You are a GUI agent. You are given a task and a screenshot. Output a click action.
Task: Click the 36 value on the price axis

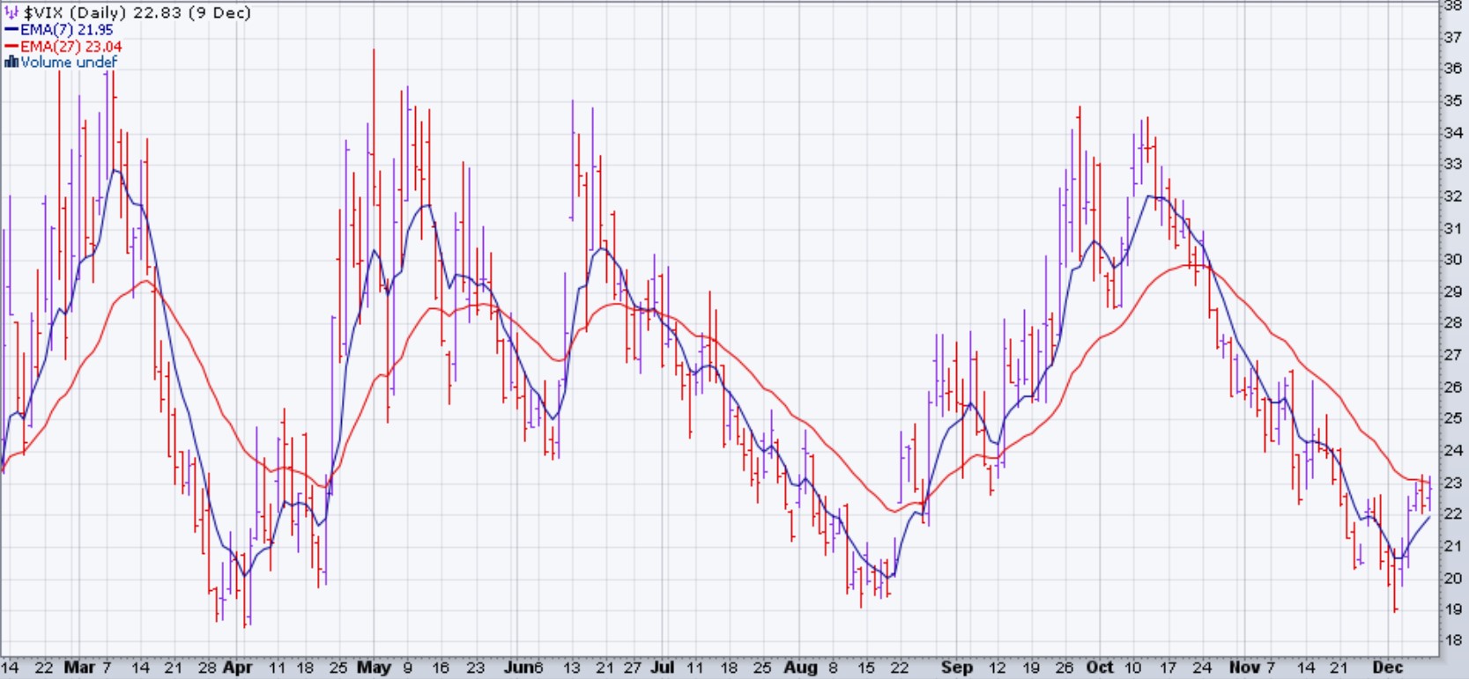pyautogui.click(x=1452, y=69)
